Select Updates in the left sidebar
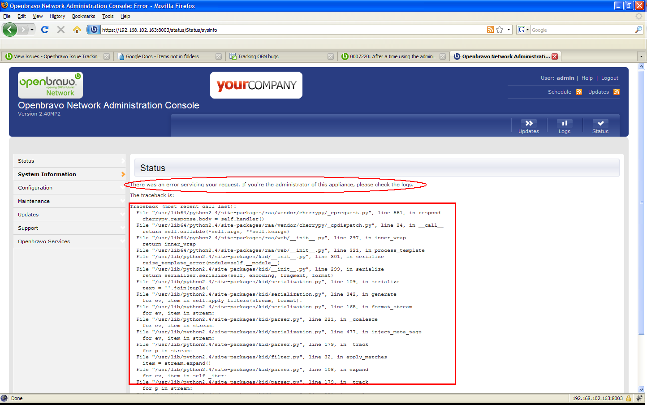This screenshot has height=405, width=647. [69, 215]
